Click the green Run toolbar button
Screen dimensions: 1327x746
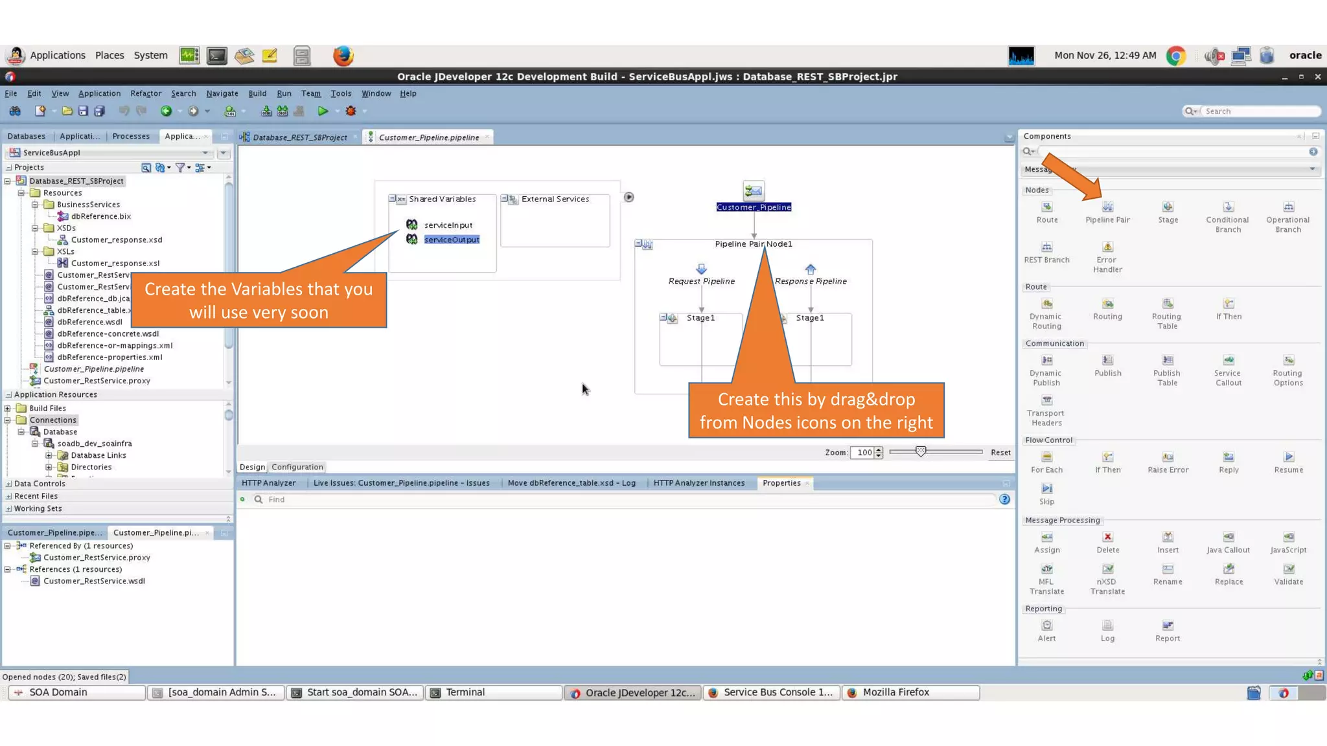tap(323, 111)
